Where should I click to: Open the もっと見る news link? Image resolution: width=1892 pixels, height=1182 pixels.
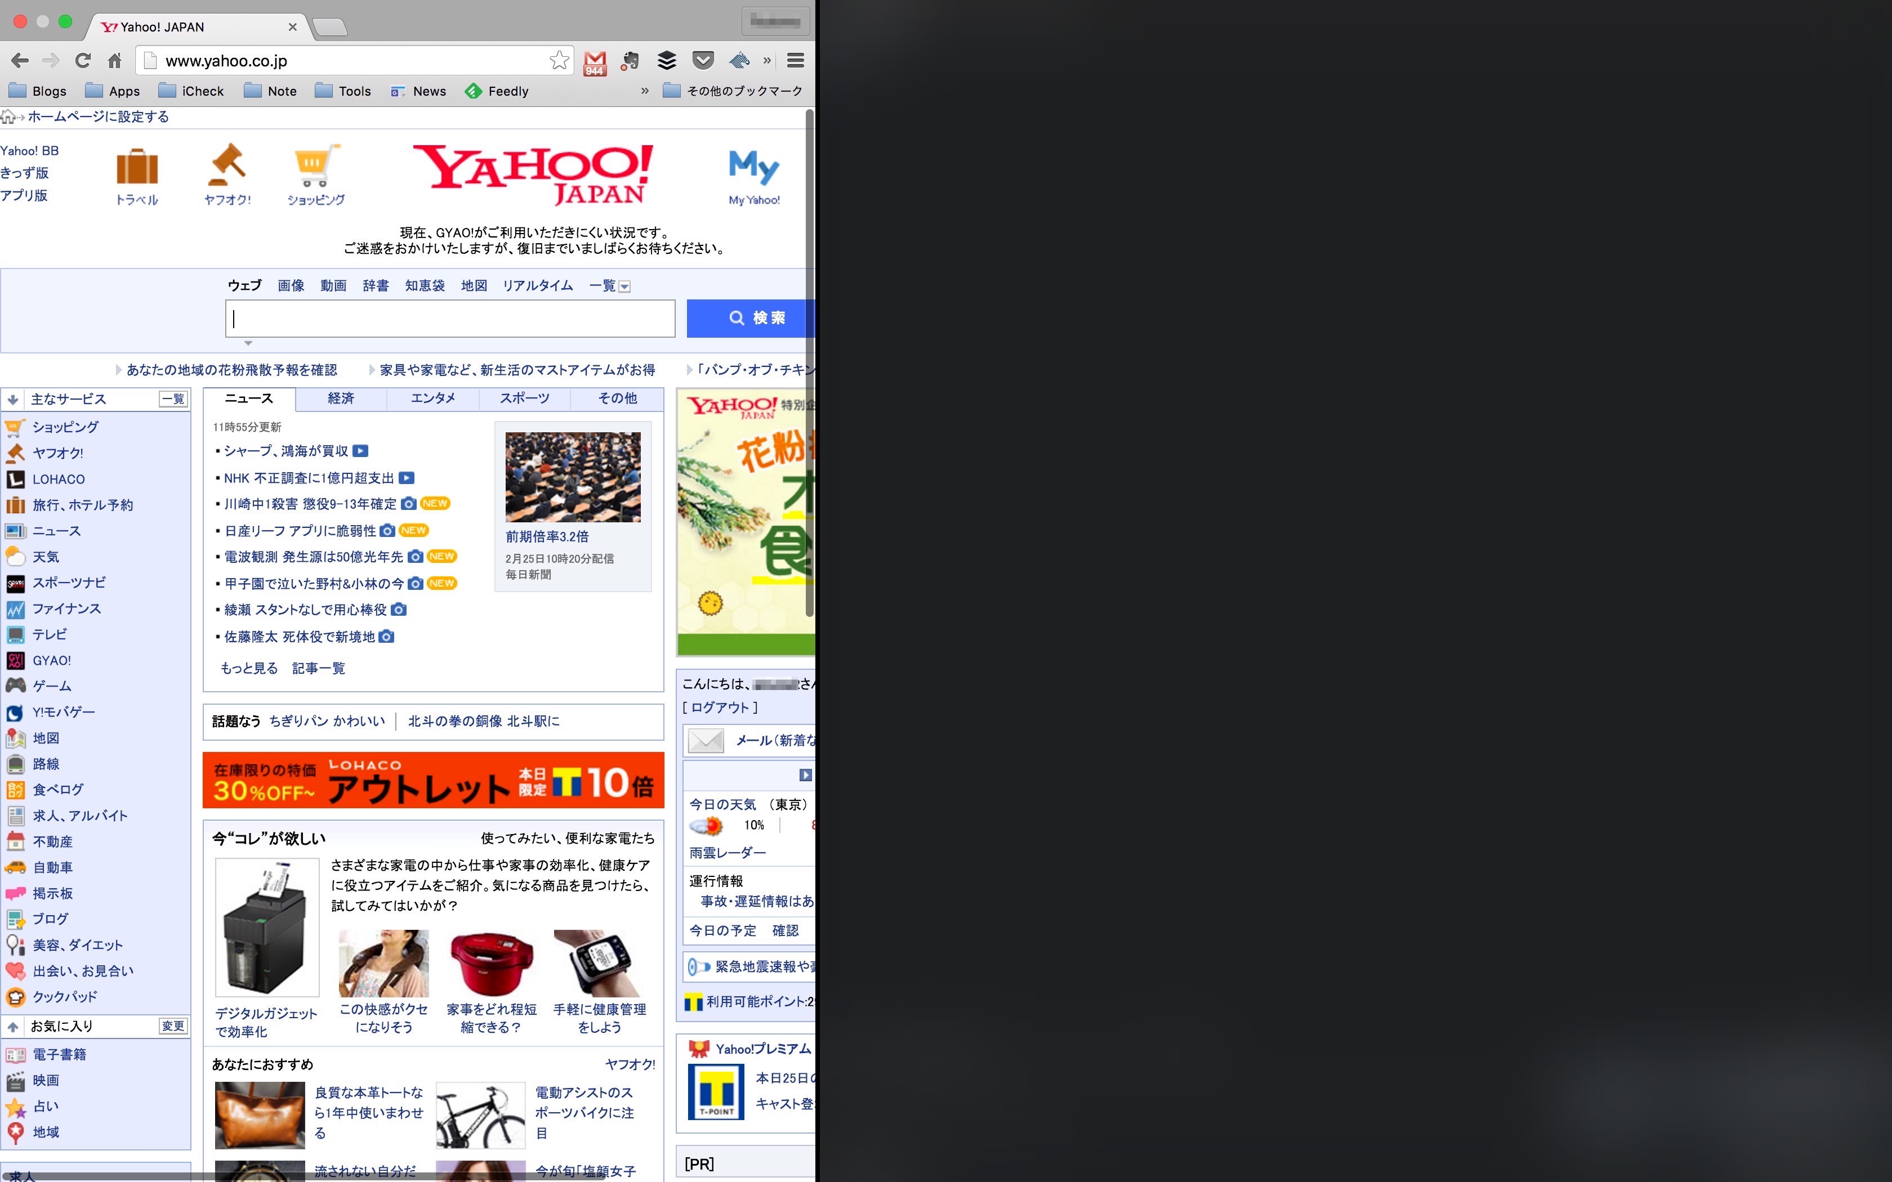tap(249, 669)
